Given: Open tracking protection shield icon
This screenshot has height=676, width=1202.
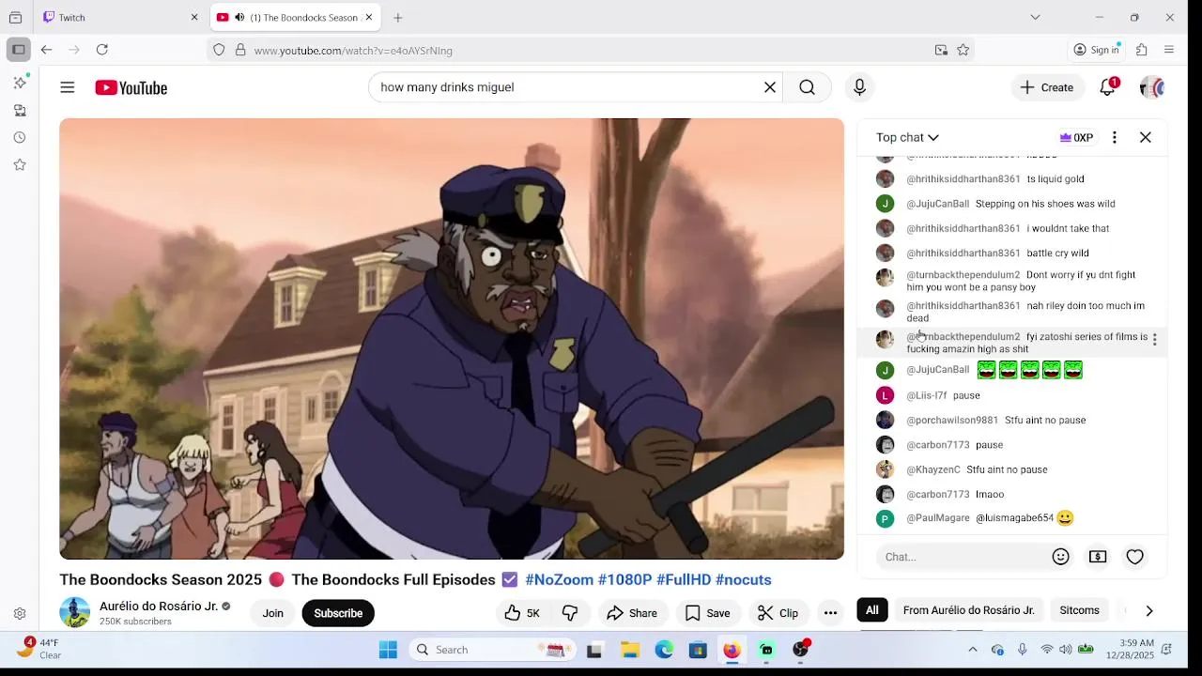Looking at the screenshot, I should coord(219,50).
